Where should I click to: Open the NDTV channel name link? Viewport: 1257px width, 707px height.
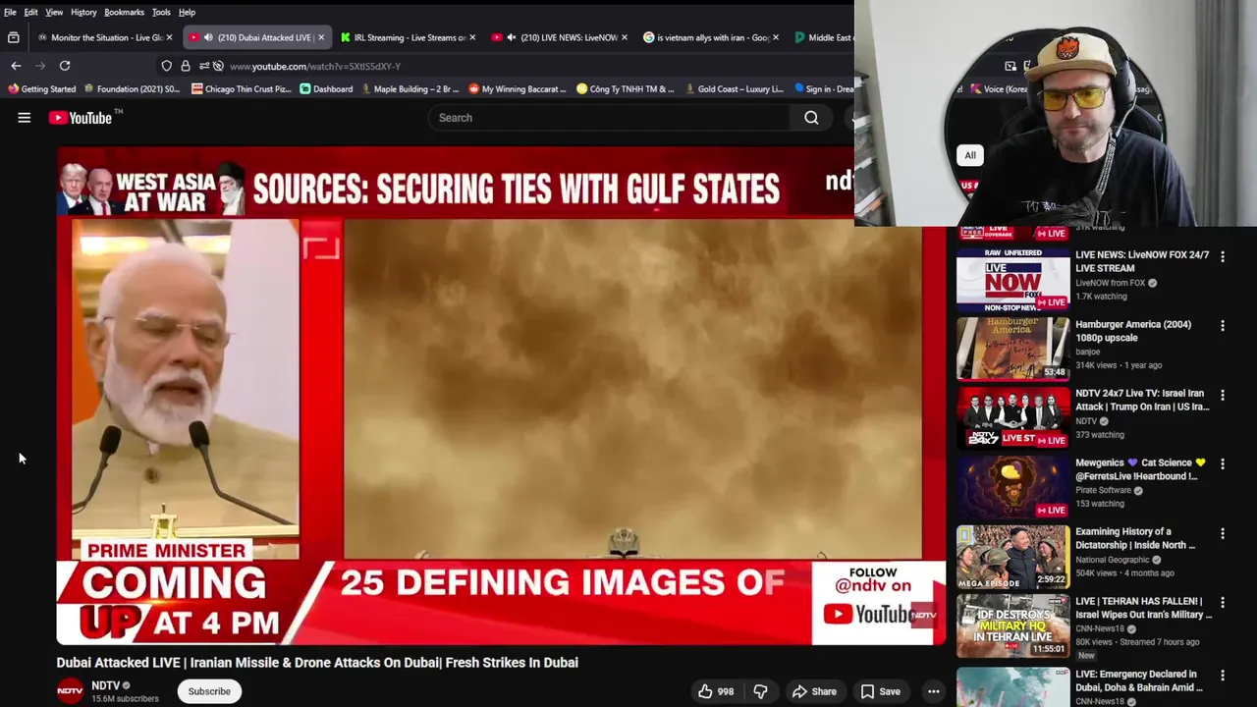[105, 685]
